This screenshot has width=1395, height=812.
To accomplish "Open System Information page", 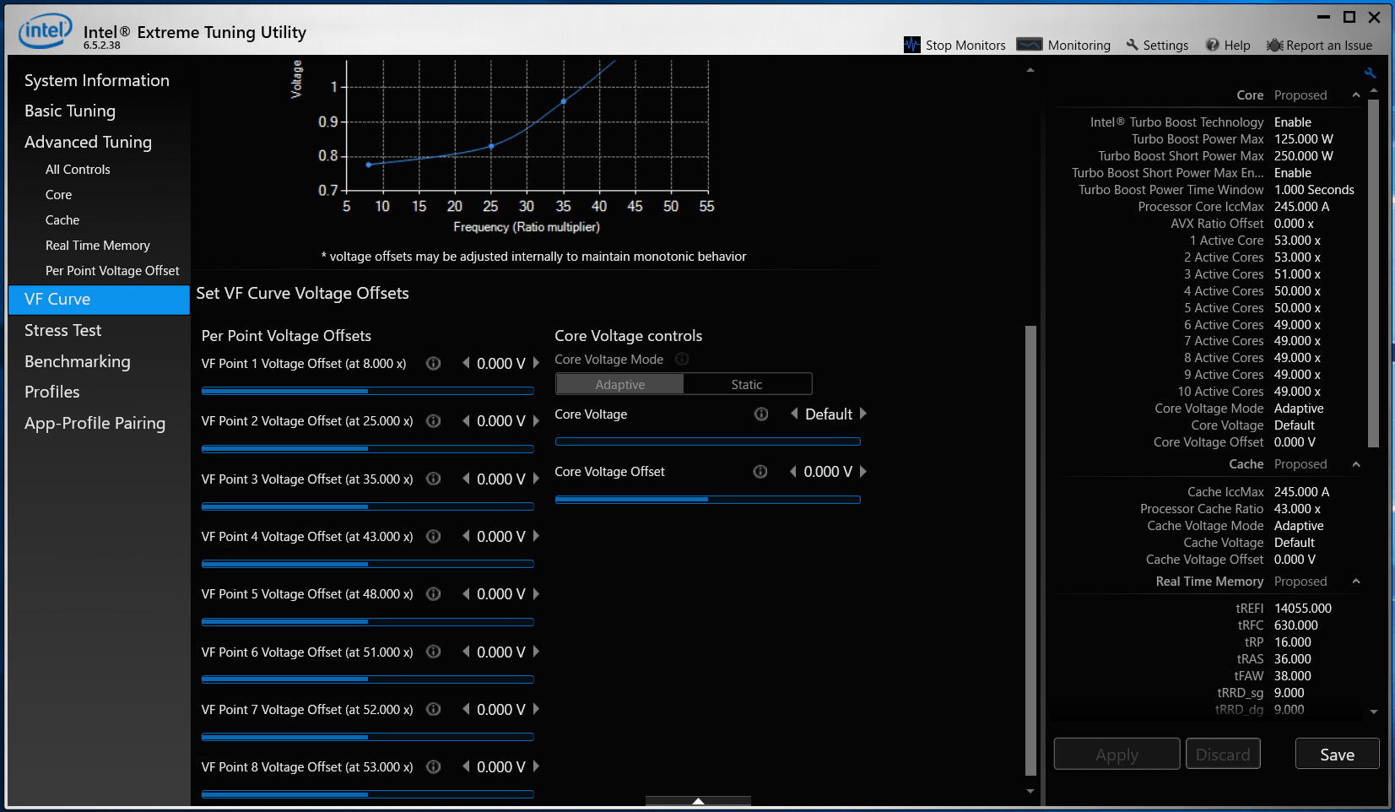I will pyautogui.click(x=97, y=80).
